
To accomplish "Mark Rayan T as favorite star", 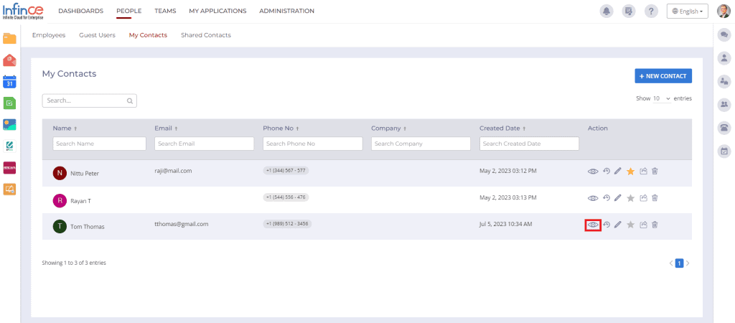I will tap(630, 198).
